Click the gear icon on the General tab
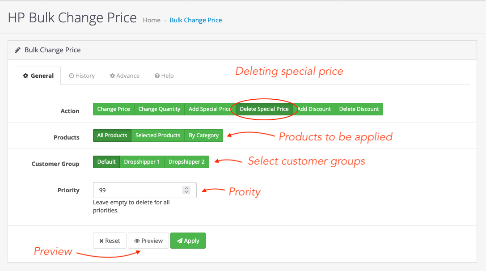The height and width of the screenshot is (271, 486). 25,76
